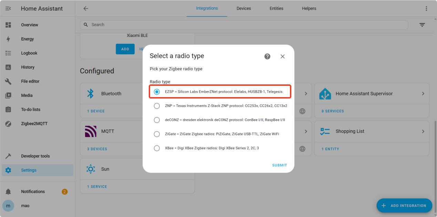Open the mao user avatar

point(8,206)
